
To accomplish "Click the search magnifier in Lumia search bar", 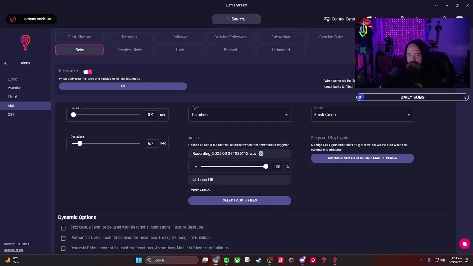I will (228, 19).
